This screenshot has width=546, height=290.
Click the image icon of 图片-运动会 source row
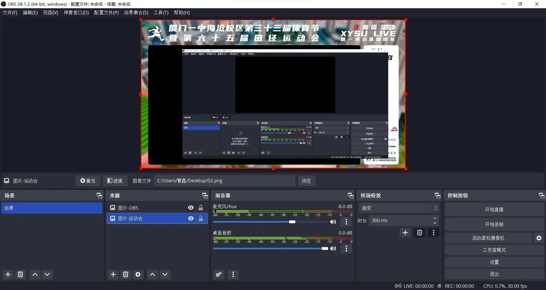click(113, 218)
